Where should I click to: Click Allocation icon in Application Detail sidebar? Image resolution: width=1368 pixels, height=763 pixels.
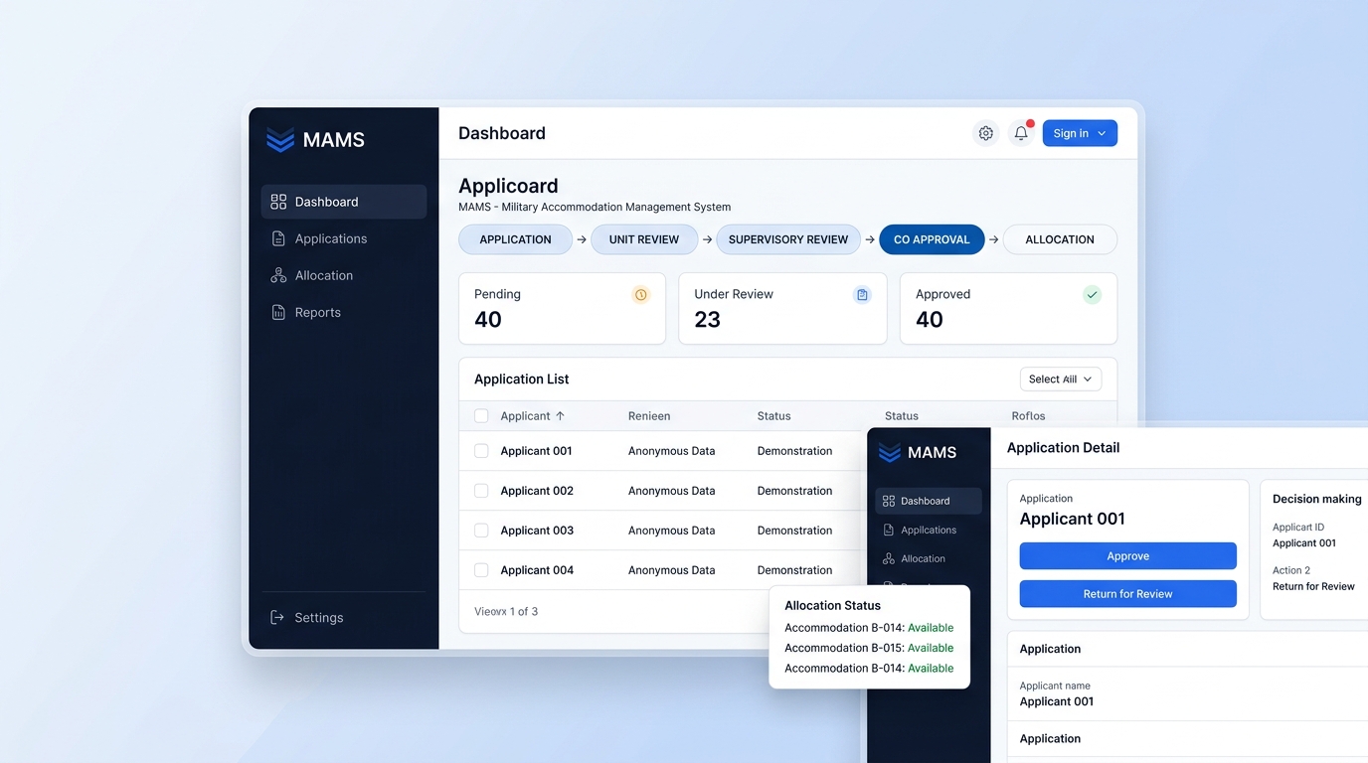click(889, 558)
